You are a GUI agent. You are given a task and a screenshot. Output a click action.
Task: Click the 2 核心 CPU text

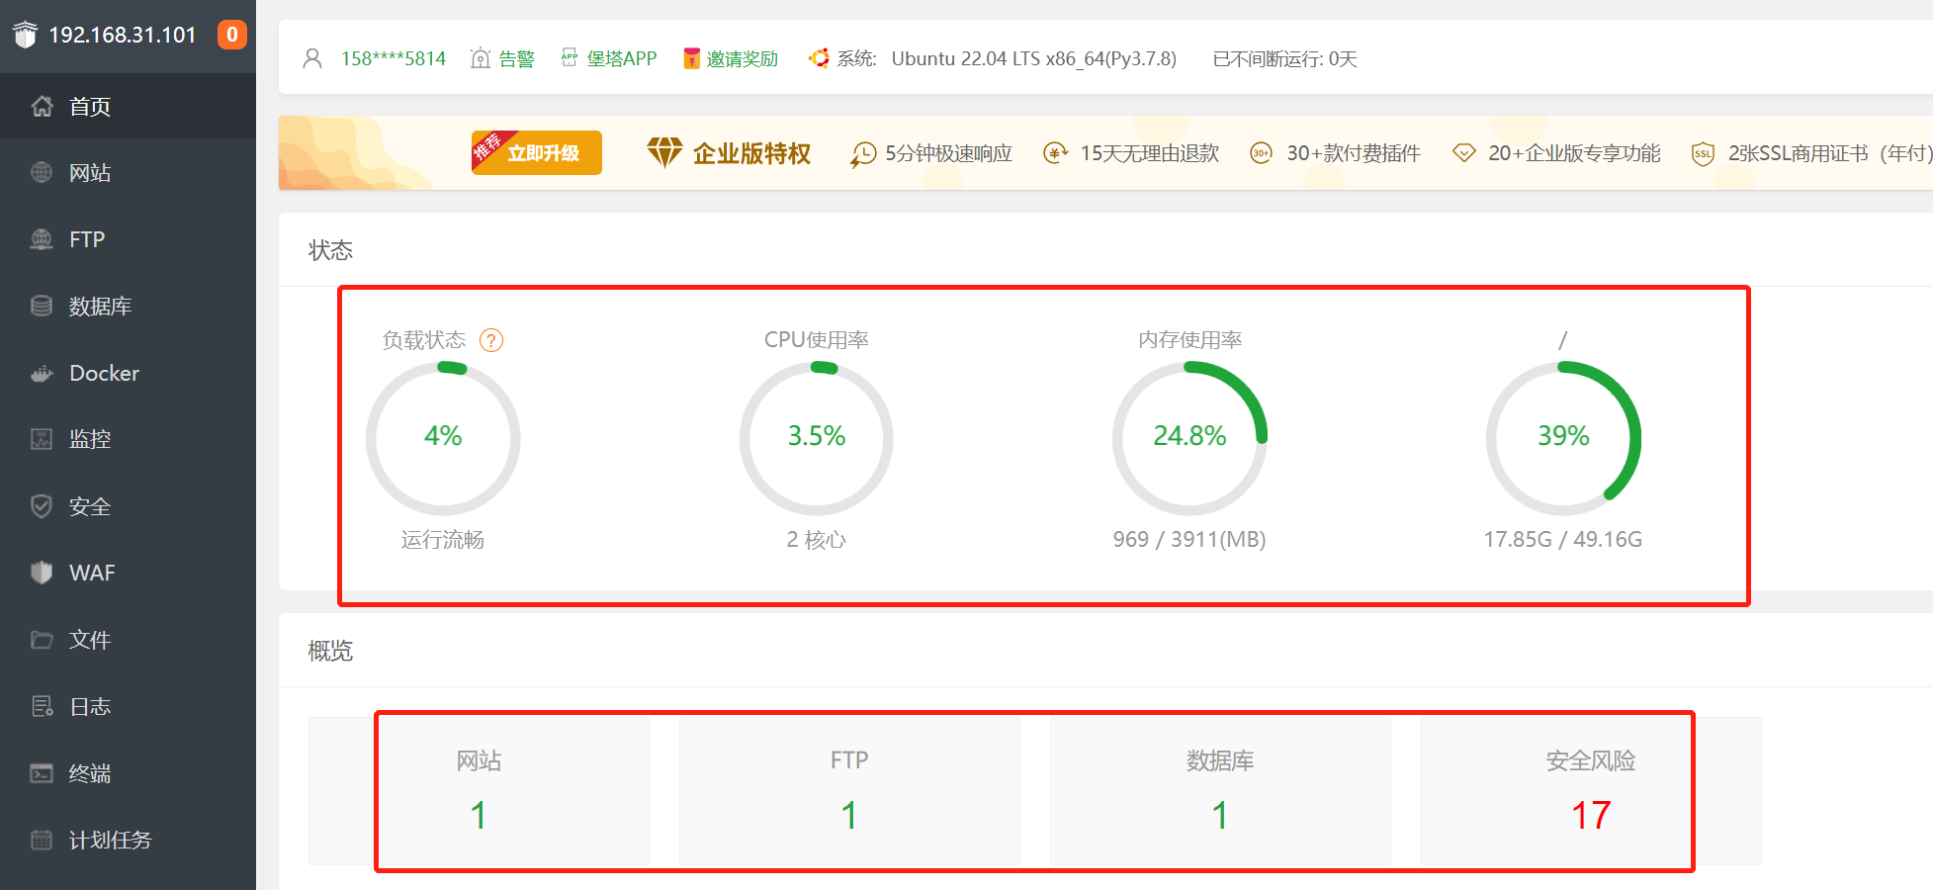coord(817,539)
